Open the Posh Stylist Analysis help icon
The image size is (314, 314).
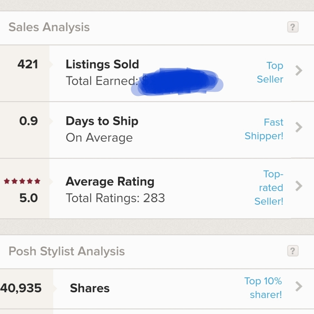[292, 251]
